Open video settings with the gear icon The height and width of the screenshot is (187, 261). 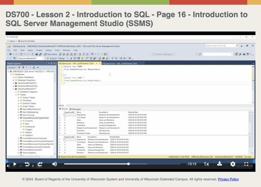[x=233, y=164]
